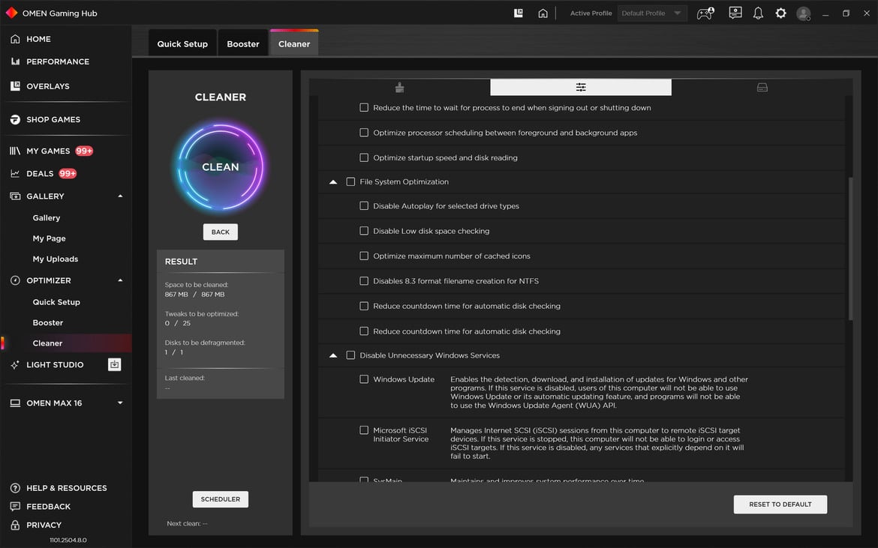This screenshot has width=878, height=548.
Task: Open the user account avatar
Action: (804, 13)
